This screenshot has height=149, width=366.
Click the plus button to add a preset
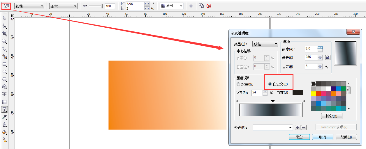(298, 127)
